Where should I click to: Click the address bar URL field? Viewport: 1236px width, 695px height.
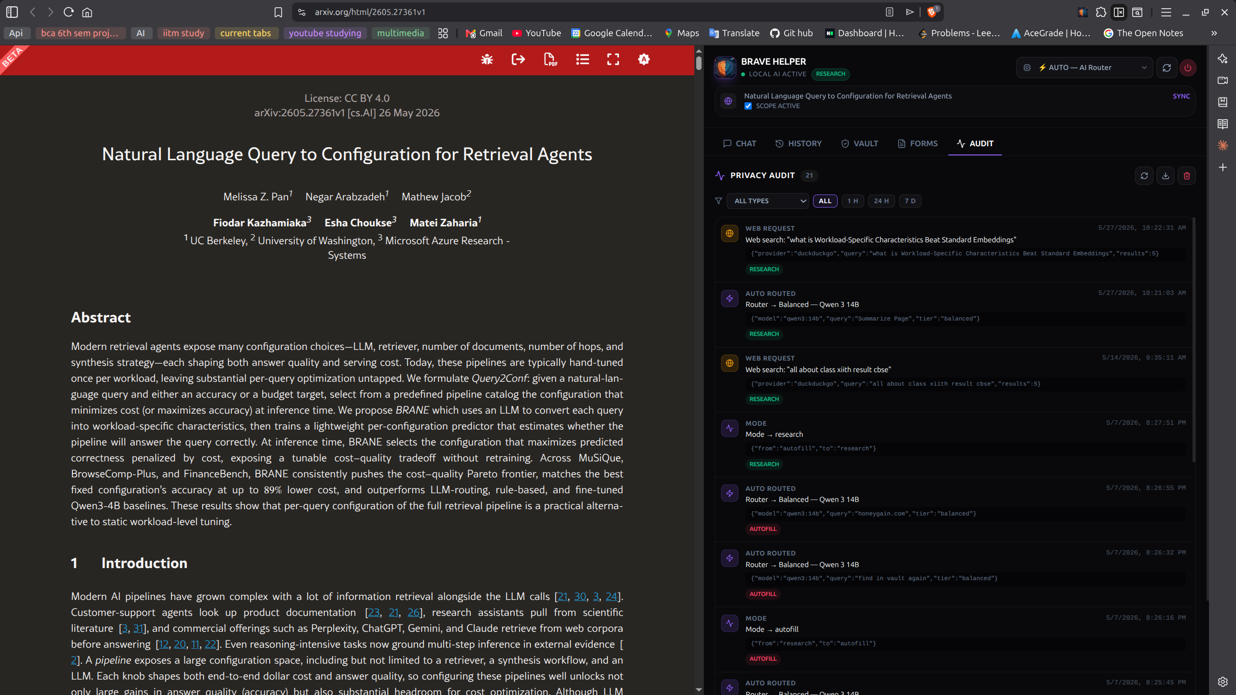click(594, 12)
